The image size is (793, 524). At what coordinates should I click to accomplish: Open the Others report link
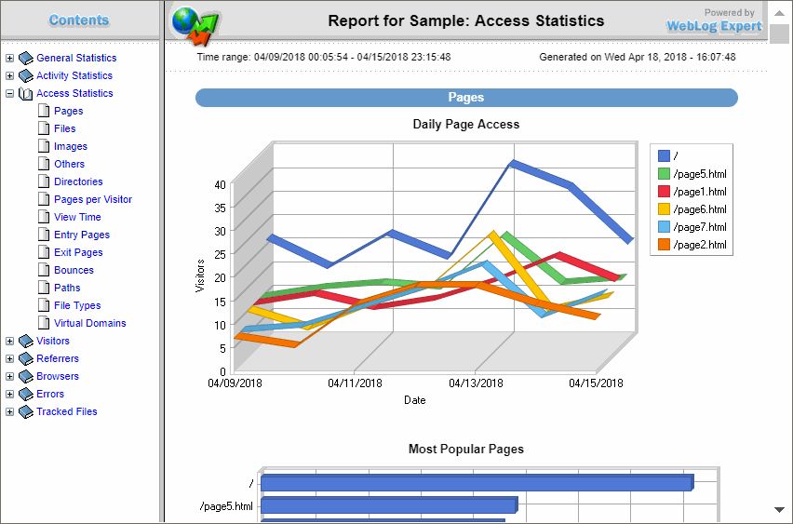tap(69, 165)
